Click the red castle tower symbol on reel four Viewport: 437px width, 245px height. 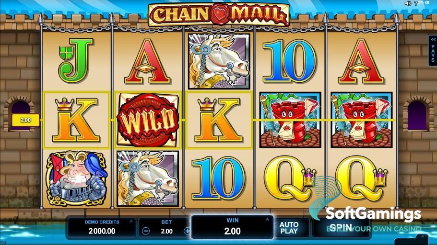(x=290, y=120)
